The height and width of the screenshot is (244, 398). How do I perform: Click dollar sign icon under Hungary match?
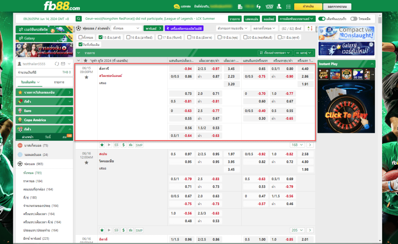[123, 145]
